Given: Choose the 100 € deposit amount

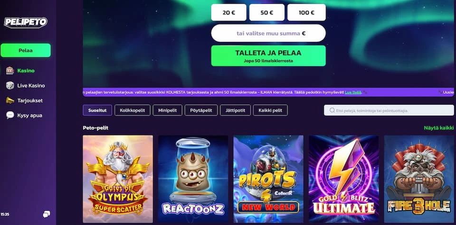Looking at the screenshot, I should pos(306,12).
